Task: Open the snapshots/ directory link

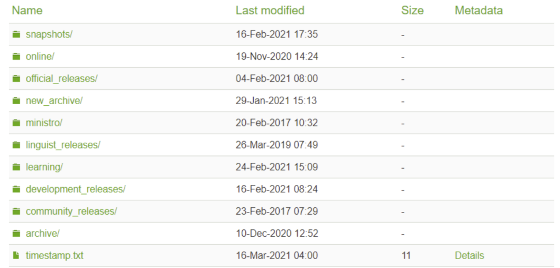Action: [x=49, y=34]
